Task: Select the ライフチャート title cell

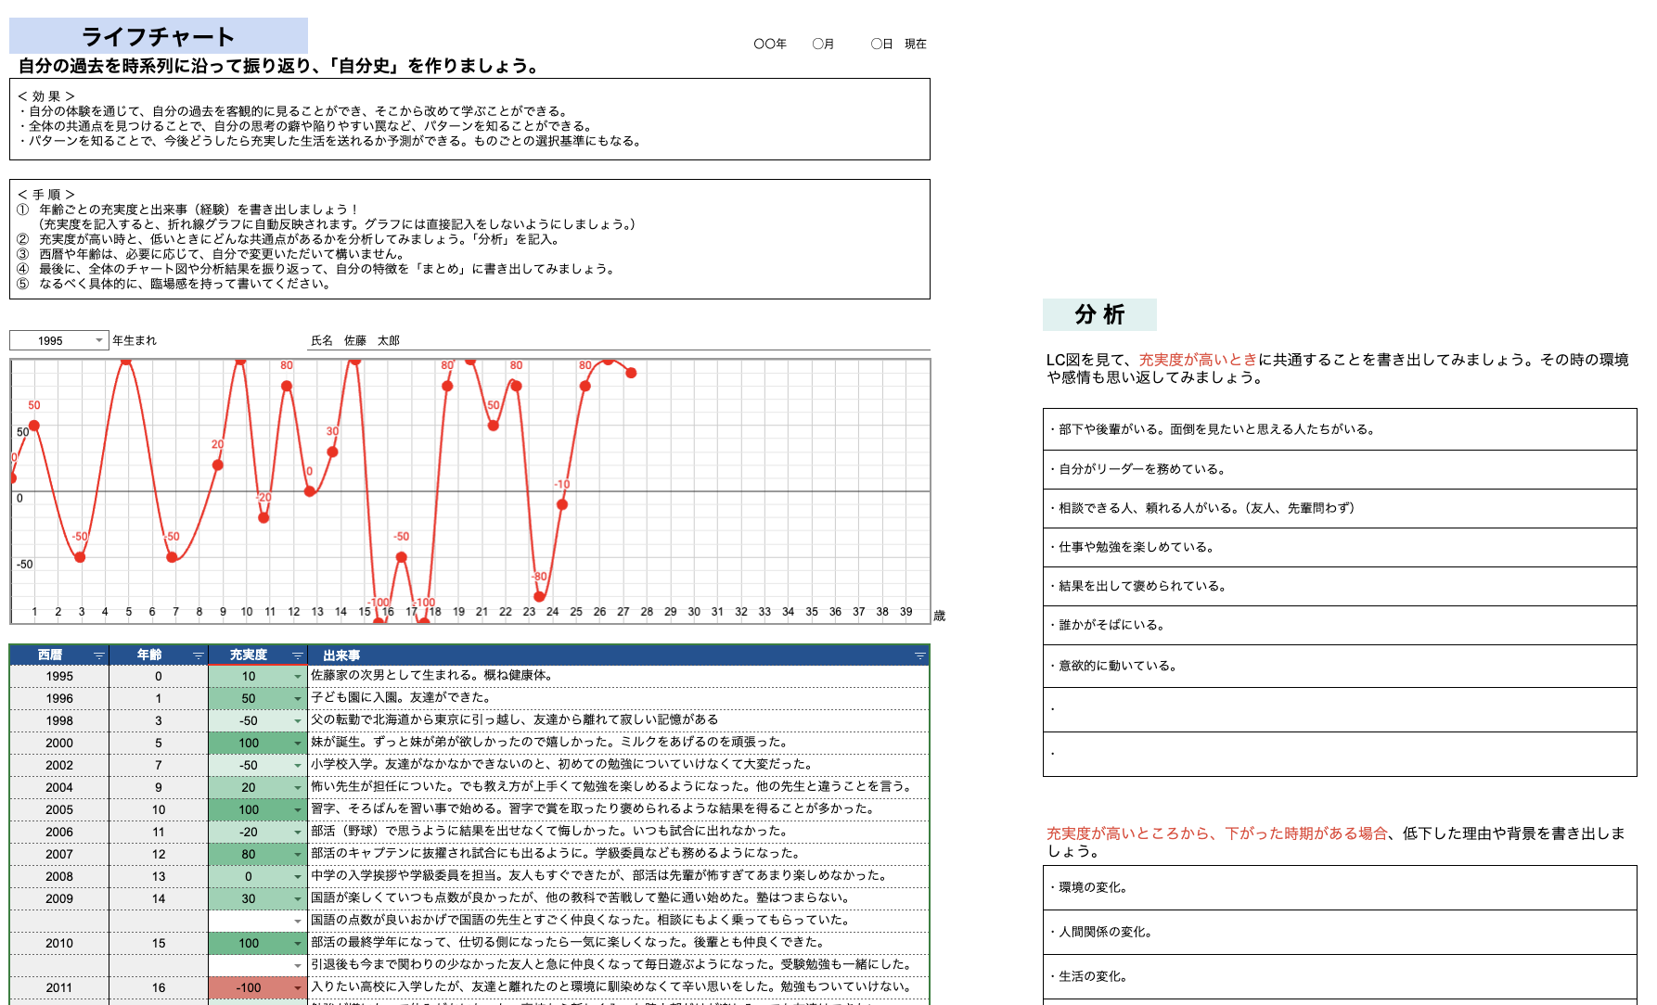Action: (158, 36)
